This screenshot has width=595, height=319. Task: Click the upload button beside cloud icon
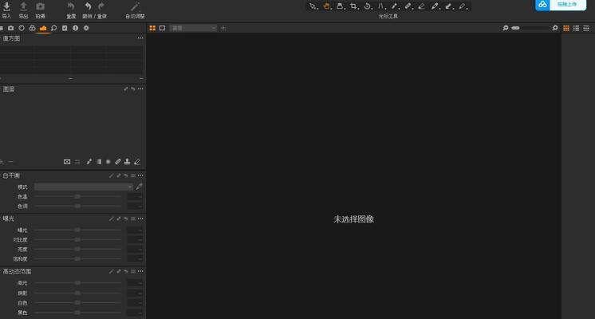click(568, 5)
